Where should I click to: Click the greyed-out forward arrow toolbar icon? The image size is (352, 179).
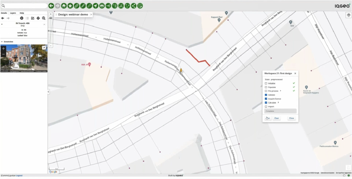pyautogui.click(x=57, y=6)
